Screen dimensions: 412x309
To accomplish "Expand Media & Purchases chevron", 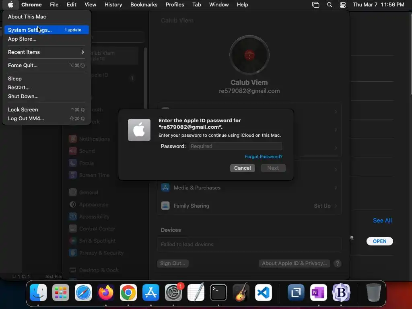I will coord(336,187).
